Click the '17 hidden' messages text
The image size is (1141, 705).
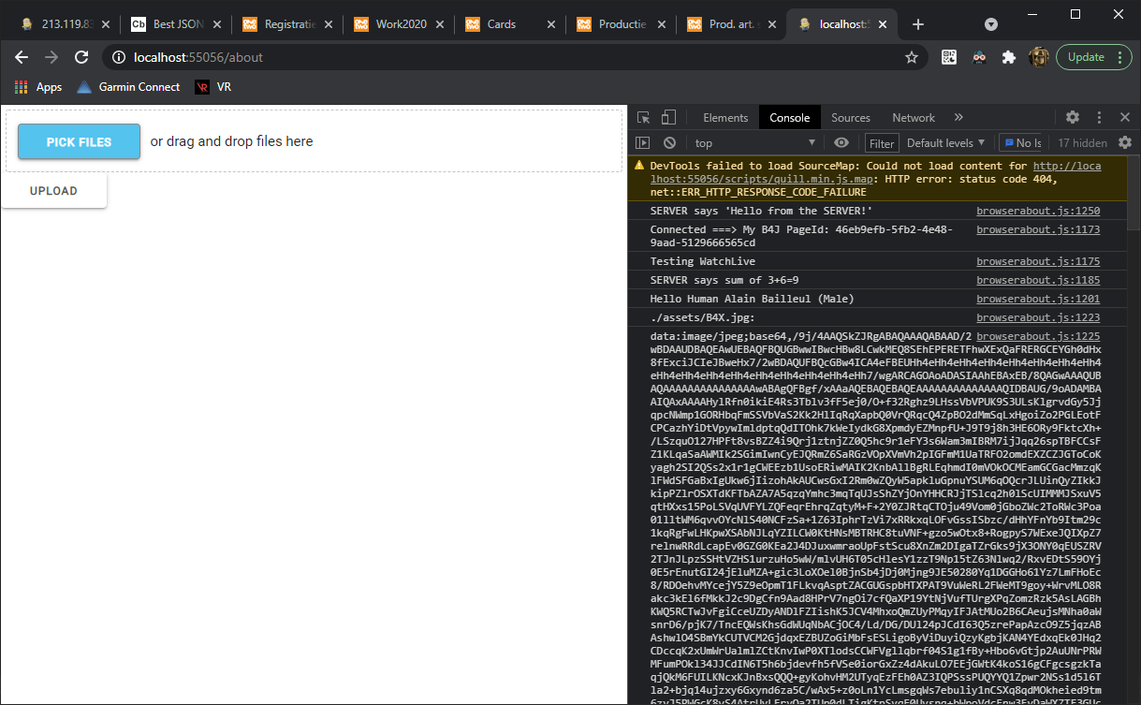pyautogui.click(x=1082, y=143)
